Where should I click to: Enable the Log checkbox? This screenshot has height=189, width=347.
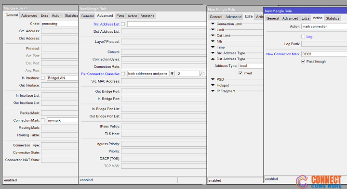pyautogui.click(x=303, y=37)
